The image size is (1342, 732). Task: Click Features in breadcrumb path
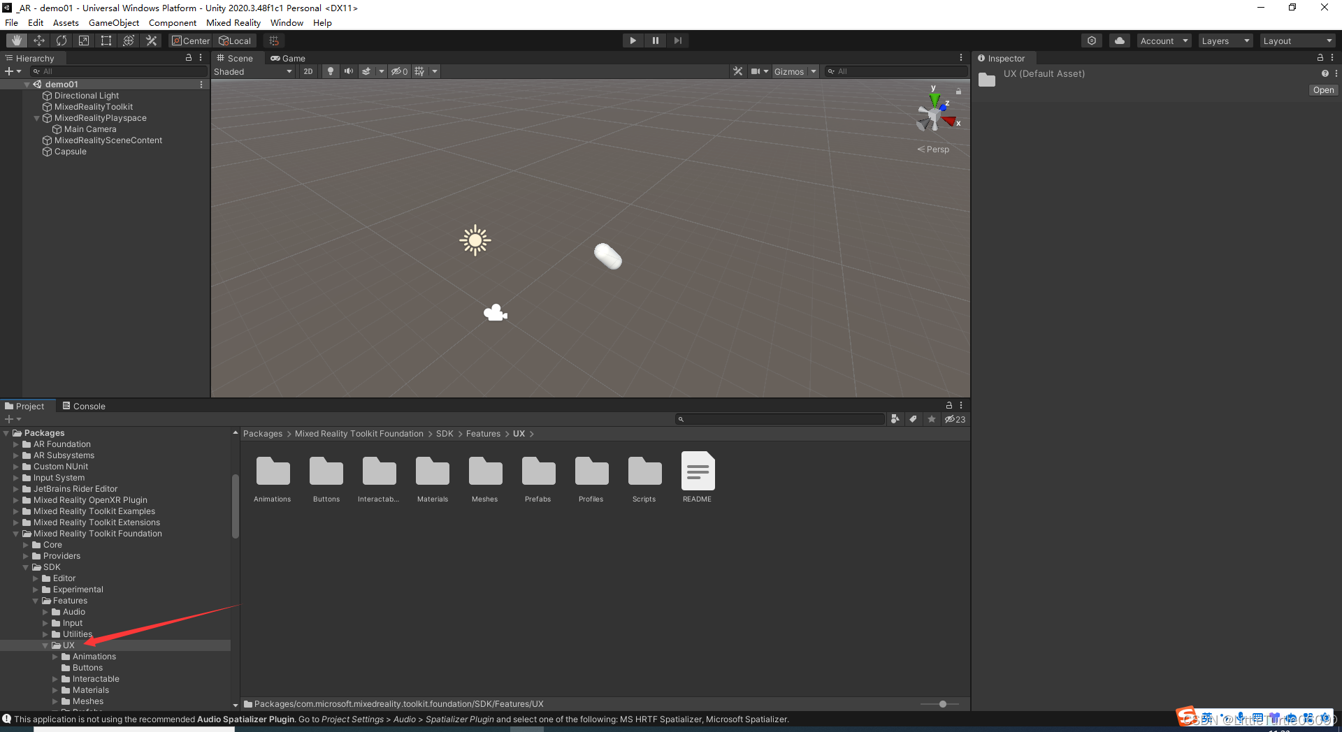point(483,434)
